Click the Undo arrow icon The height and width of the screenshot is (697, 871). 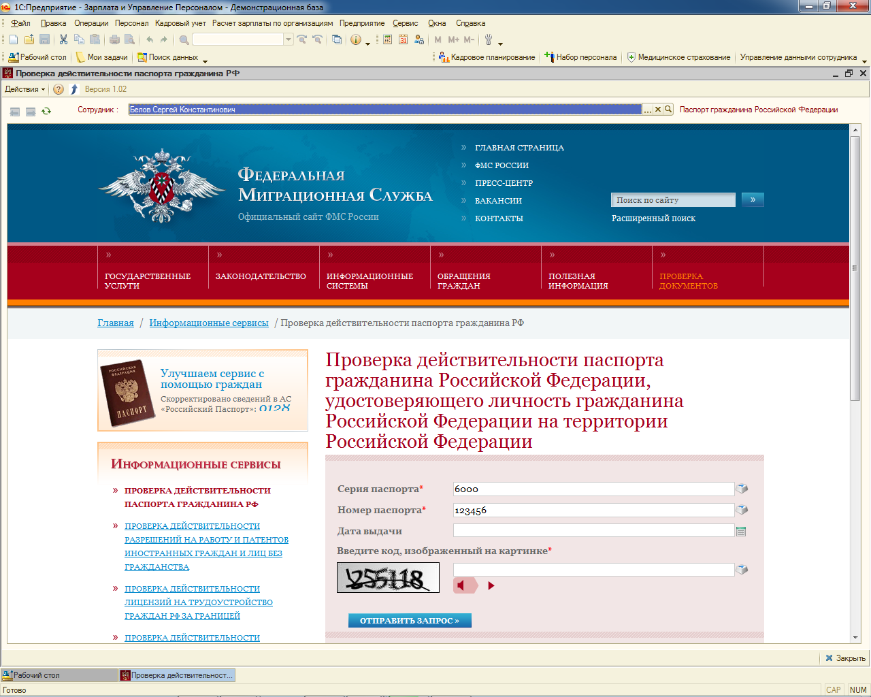(x=150, y=40)
